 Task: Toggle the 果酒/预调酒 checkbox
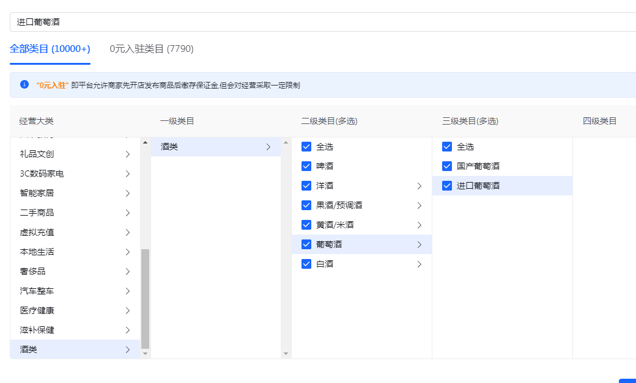point(306,205)
